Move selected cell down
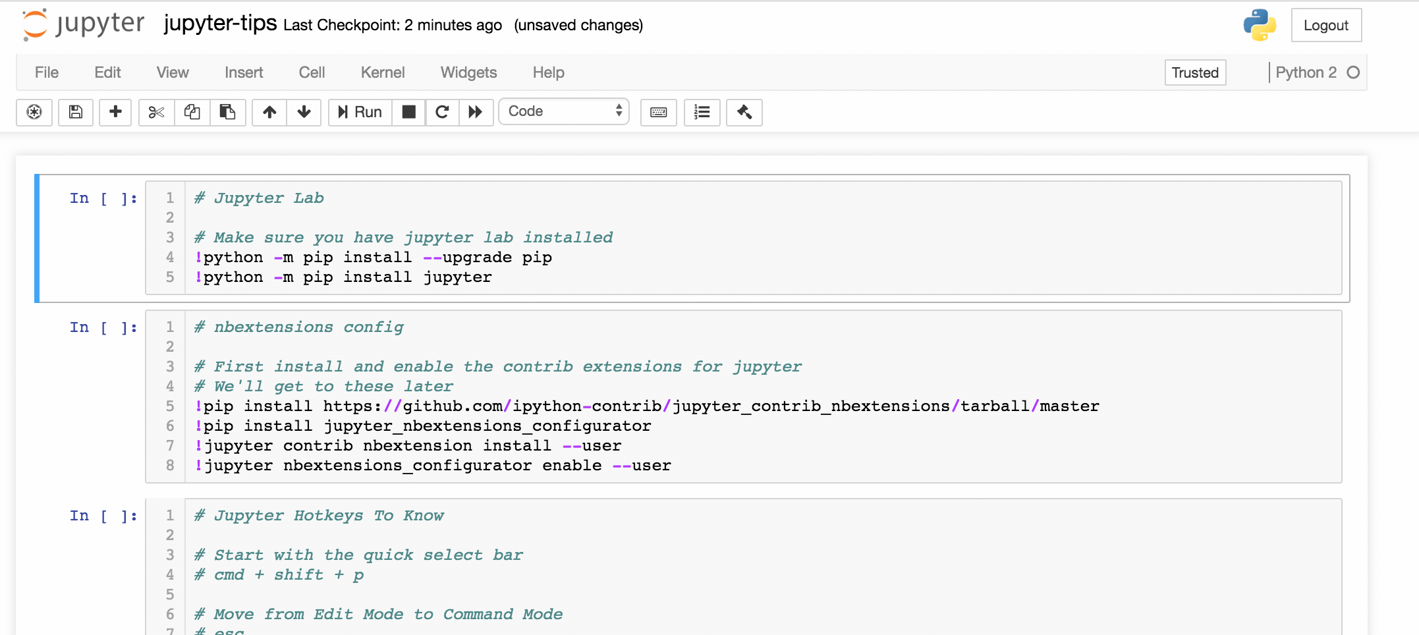 coord(304,112)
